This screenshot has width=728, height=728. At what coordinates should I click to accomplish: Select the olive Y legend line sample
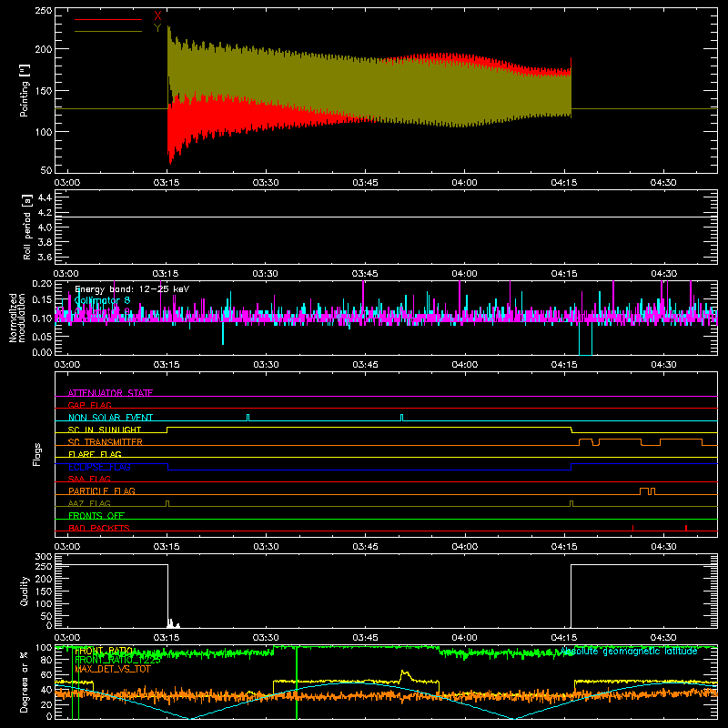point(108,32)
